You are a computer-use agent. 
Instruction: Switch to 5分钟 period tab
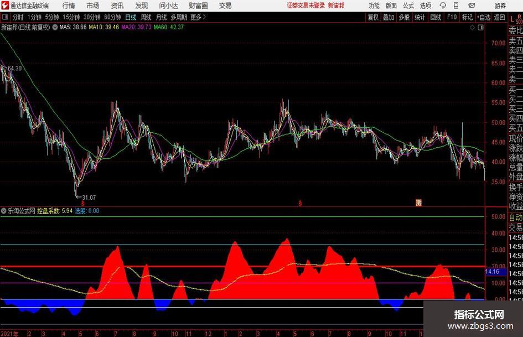tap(52, 17)
